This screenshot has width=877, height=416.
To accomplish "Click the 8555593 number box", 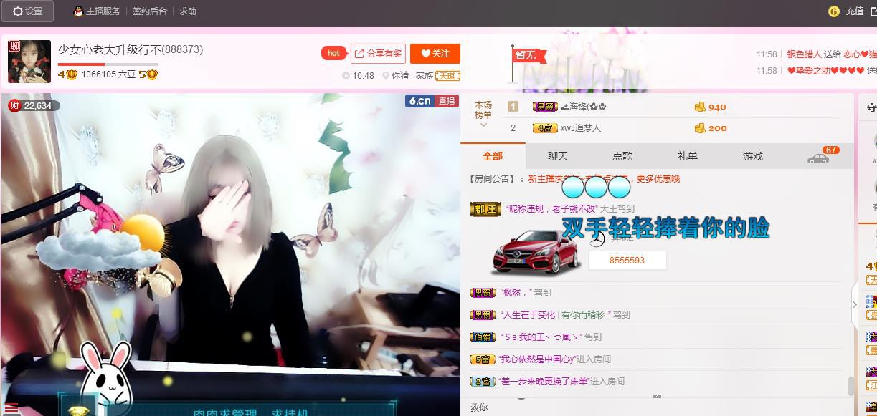I will 627,261.
